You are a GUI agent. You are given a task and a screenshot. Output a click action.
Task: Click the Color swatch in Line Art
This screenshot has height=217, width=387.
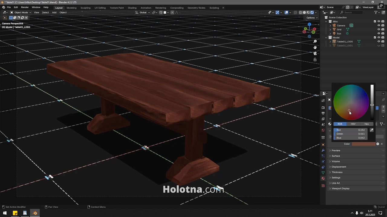[363, 144]
